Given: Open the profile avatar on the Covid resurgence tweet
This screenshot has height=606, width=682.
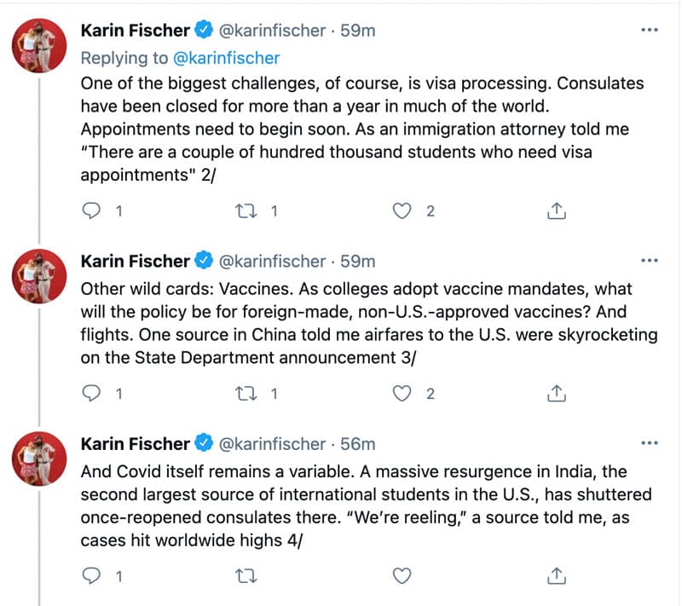Looking at the screenshot, I should tap(39, 459).
